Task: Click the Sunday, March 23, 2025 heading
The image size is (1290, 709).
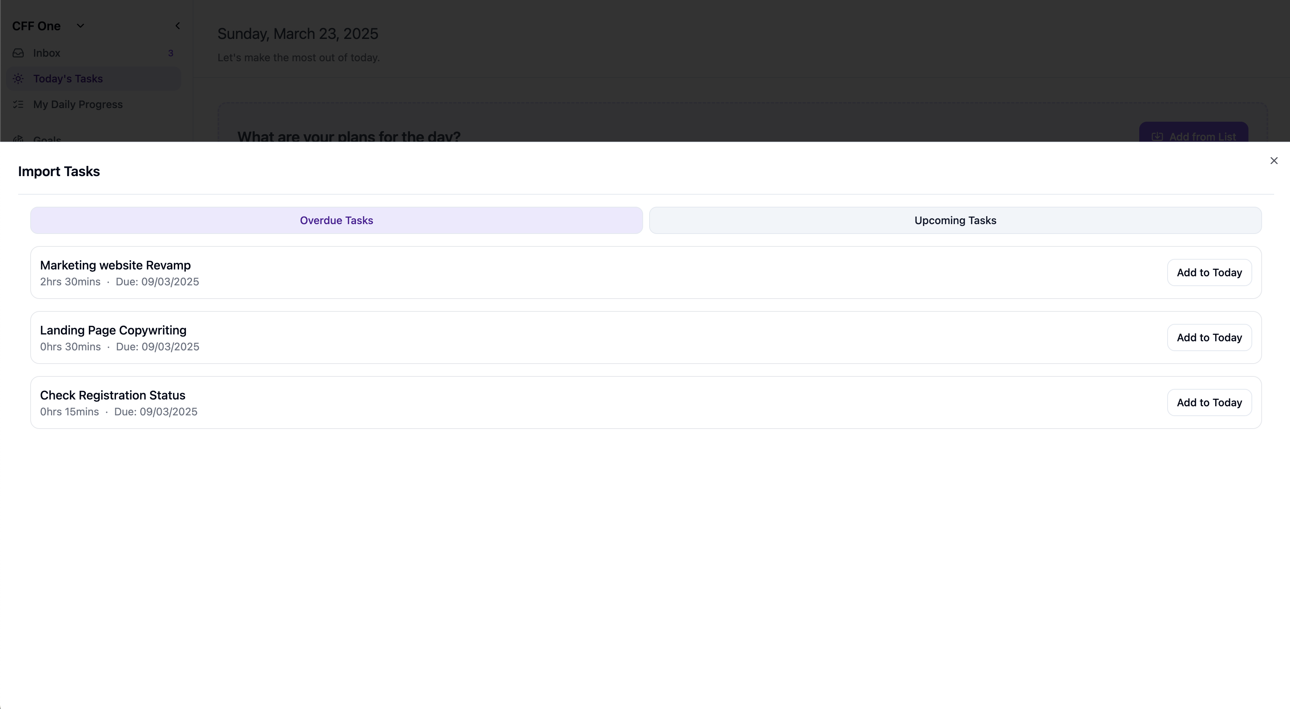Action: click(x=297, y=34)
